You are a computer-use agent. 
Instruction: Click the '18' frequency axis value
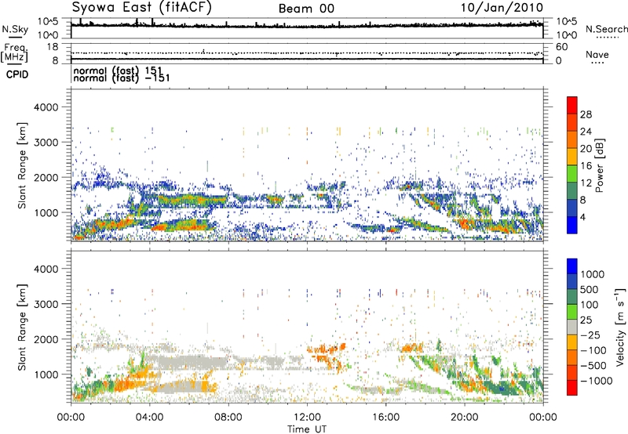[53, 47]
